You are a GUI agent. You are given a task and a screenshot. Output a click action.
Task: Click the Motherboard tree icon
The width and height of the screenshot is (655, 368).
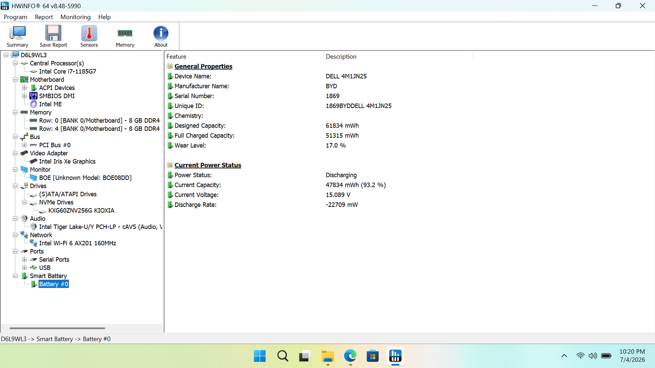pos(24,80)
